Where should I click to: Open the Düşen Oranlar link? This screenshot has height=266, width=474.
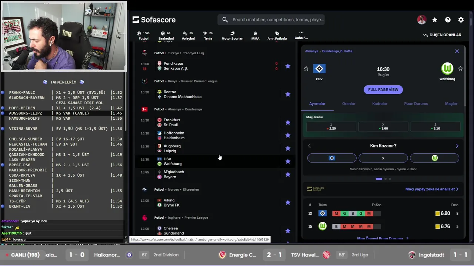442,35
